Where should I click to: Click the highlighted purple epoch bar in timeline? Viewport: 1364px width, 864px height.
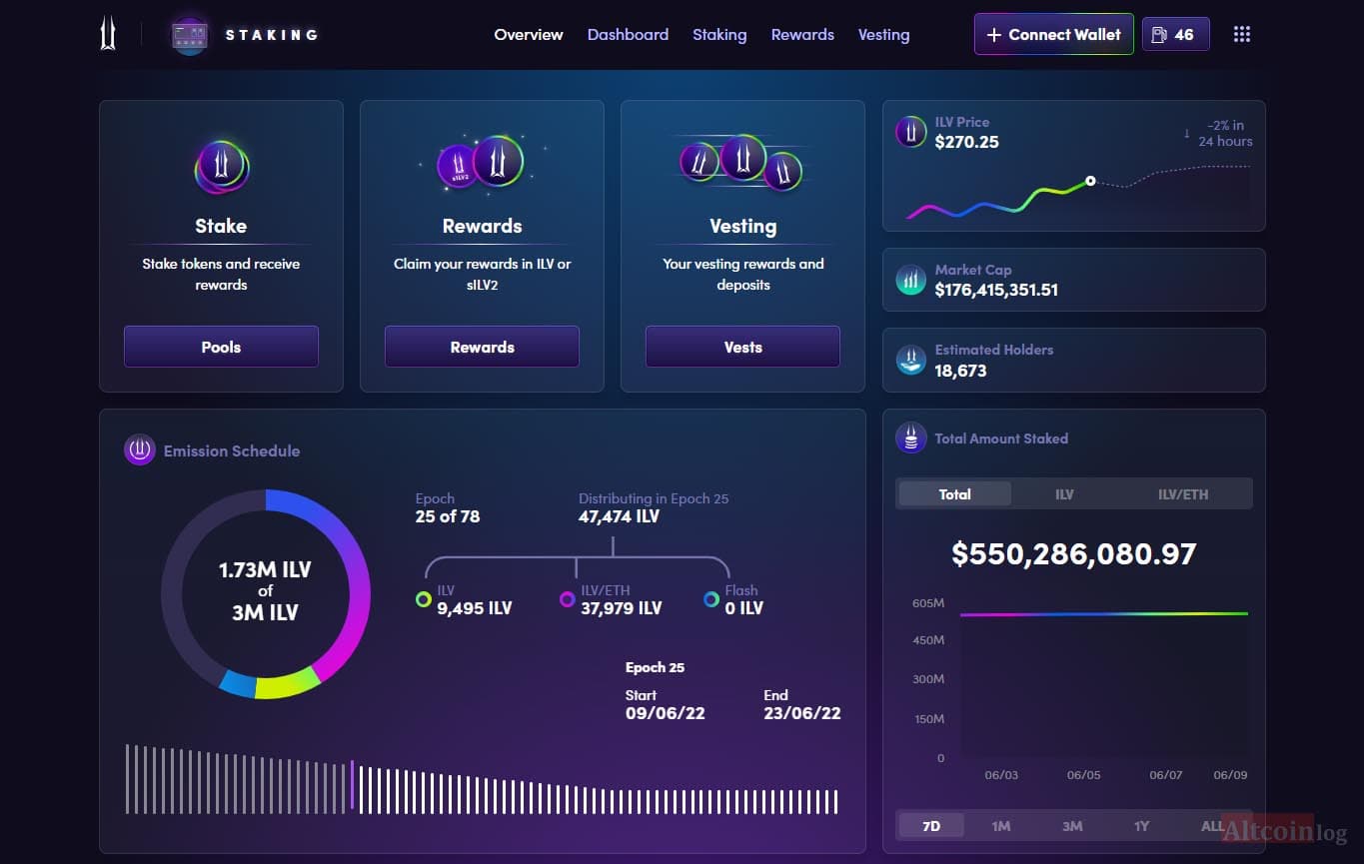coord(352,785)
